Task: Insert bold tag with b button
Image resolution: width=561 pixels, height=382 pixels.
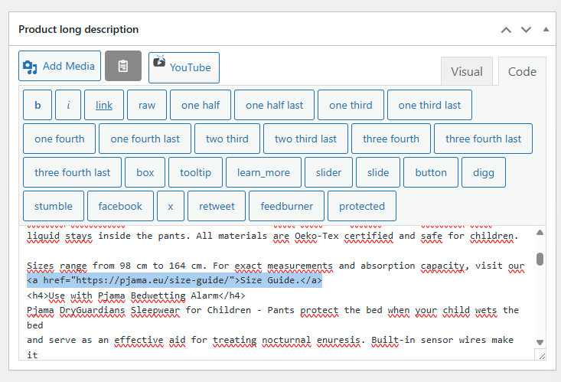Action: [x=38, y=105]
